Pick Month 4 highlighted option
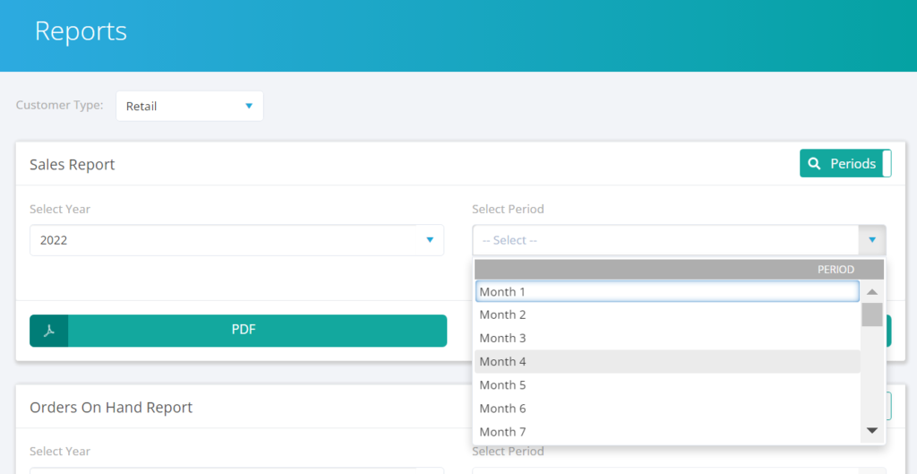 [667, 362]
